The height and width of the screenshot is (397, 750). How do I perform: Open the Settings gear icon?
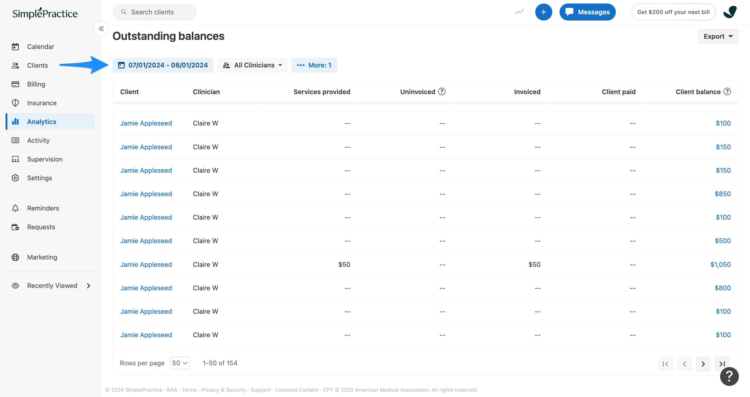click(15, 178)
